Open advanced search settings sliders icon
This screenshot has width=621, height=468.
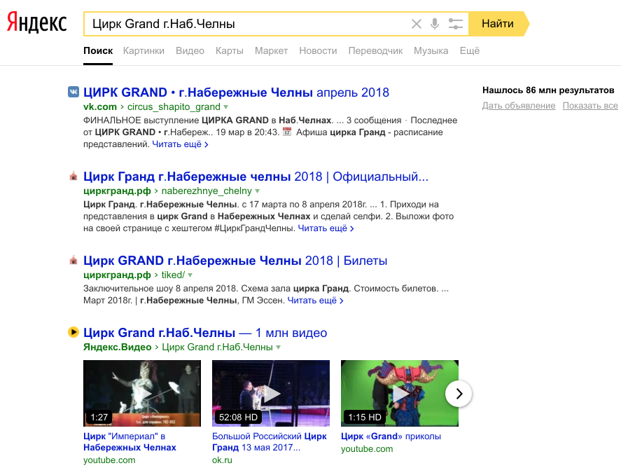456,24
